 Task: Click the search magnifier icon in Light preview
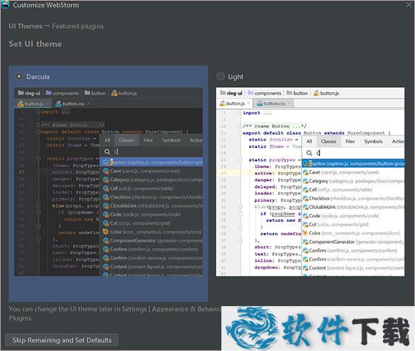(x=309, y=152)
